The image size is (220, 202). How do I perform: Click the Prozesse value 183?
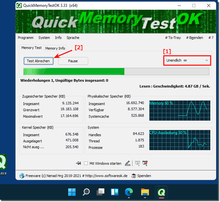point(141,146)
